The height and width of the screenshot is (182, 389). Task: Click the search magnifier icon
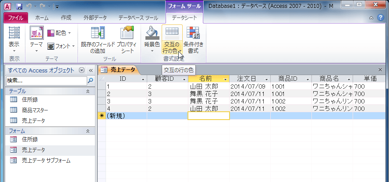91,80
